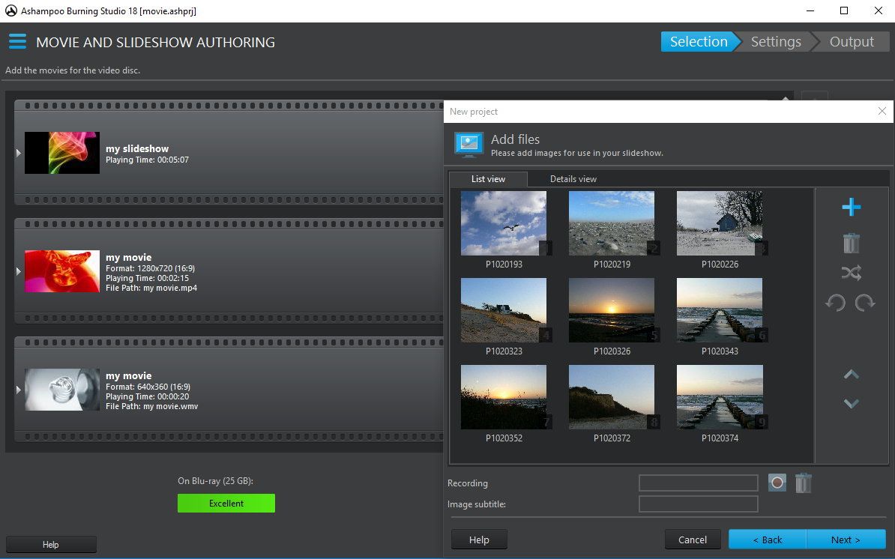Image resolution: width=895 pixels, height=559 pixels.
Task: Rotate image left with counterclockwise arrow
Action: [836, 303]
